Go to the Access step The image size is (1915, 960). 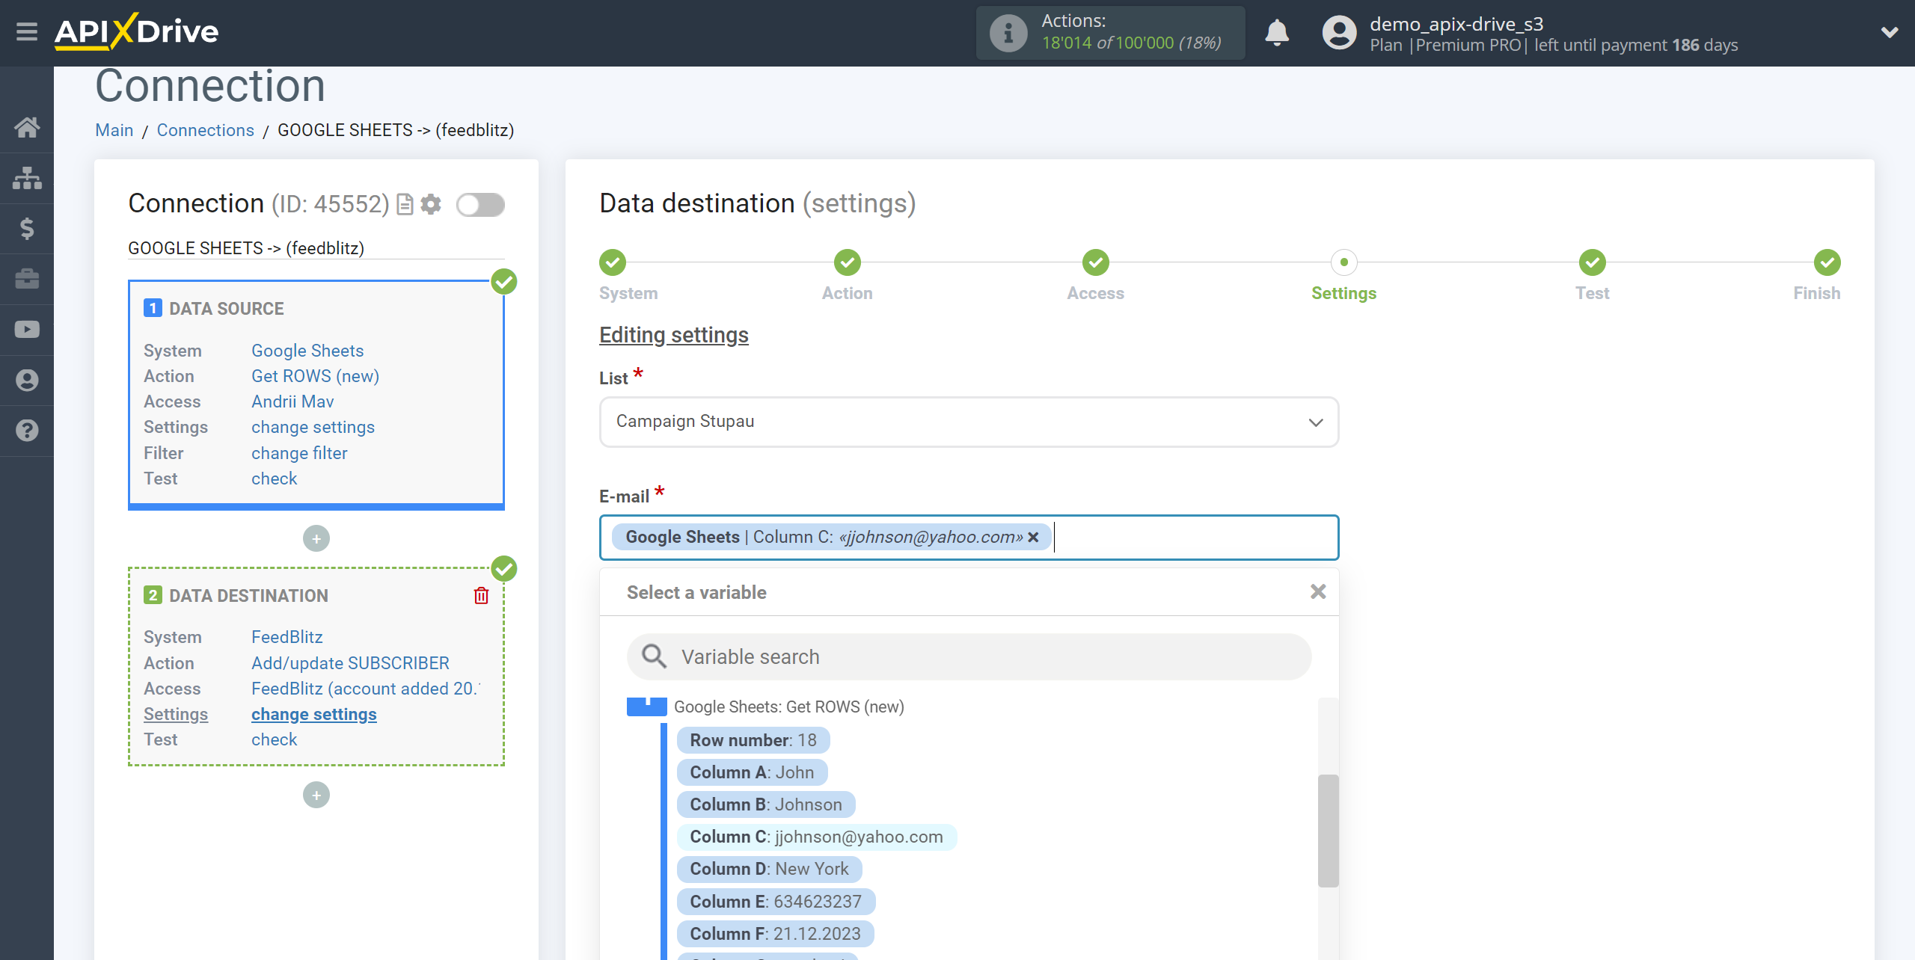tap(1096, 262)
